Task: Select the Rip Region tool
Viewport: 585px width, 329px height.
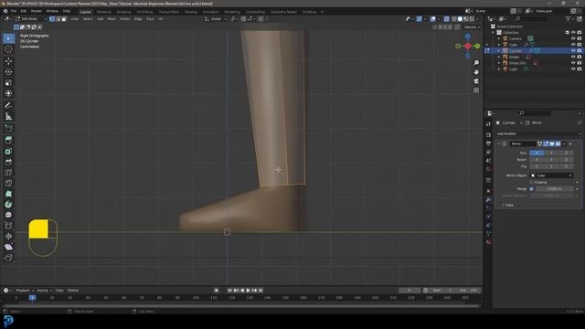Action: point(8,258)
